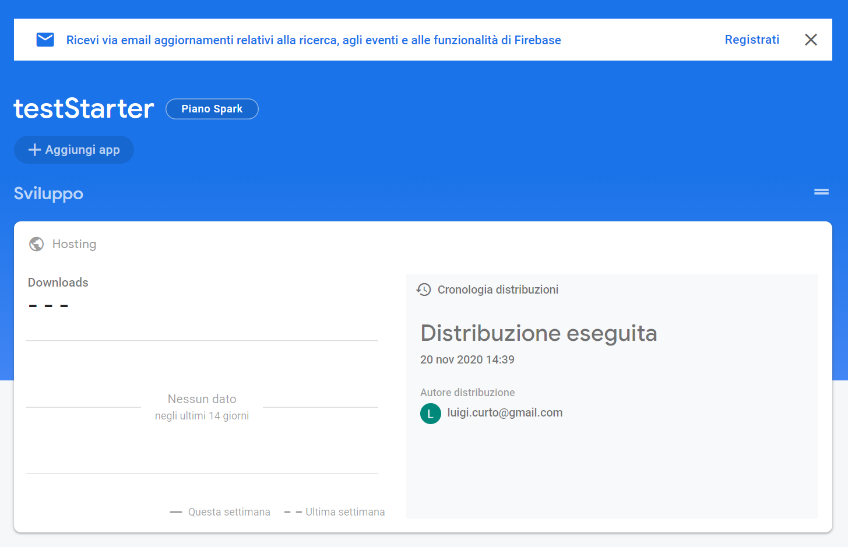The width and height of the screenshot is (848, 547).
Task: Open the Piano Spark plan selector
Action: pyautogui.click(x=212, y=109)
